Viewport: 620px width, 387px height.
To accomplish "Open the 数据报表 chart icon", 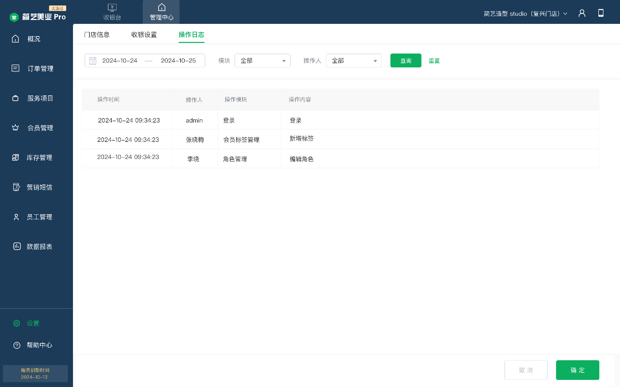I will tap(17, 246).
